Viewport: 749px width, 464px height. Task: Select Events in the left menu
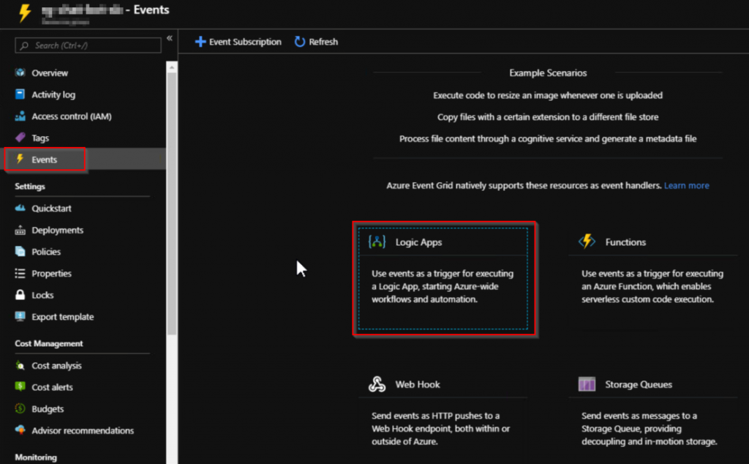pyautogui.click(x=45, y=160)
